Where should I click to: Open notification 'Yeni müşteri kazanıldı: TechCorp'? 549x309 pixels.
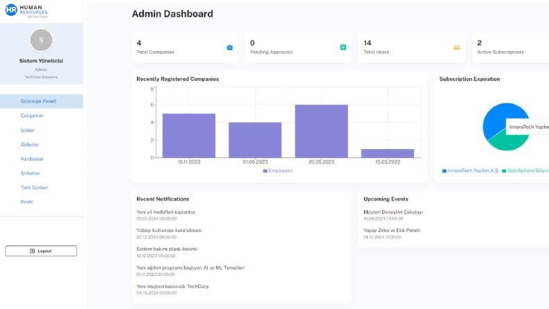pyautogui.click(x=172, y=289)
